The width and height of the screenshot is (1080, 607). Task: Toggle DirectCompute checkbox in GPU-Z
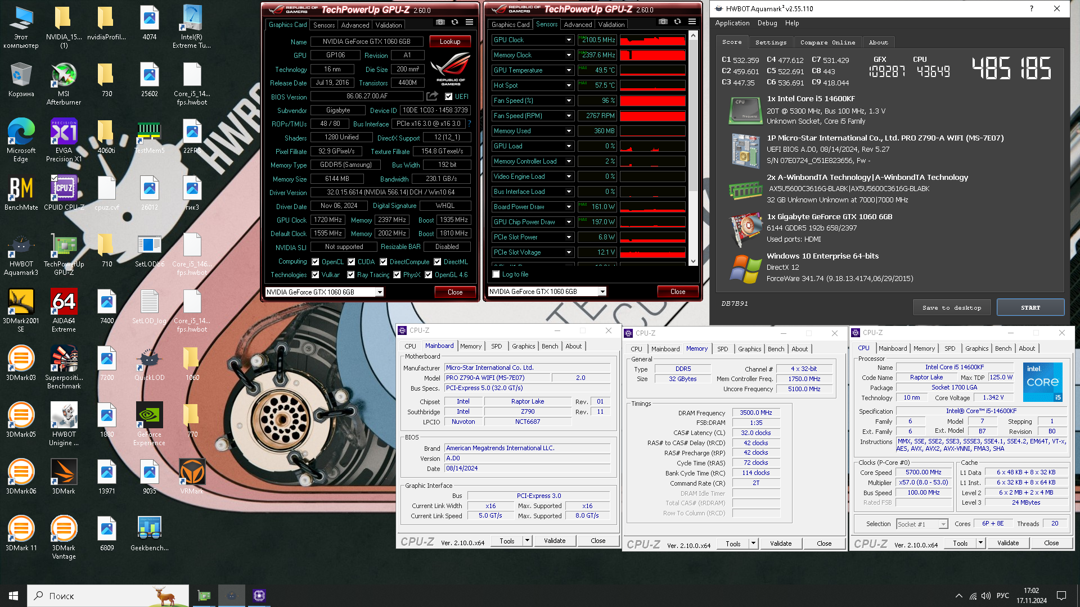[383, 262]
